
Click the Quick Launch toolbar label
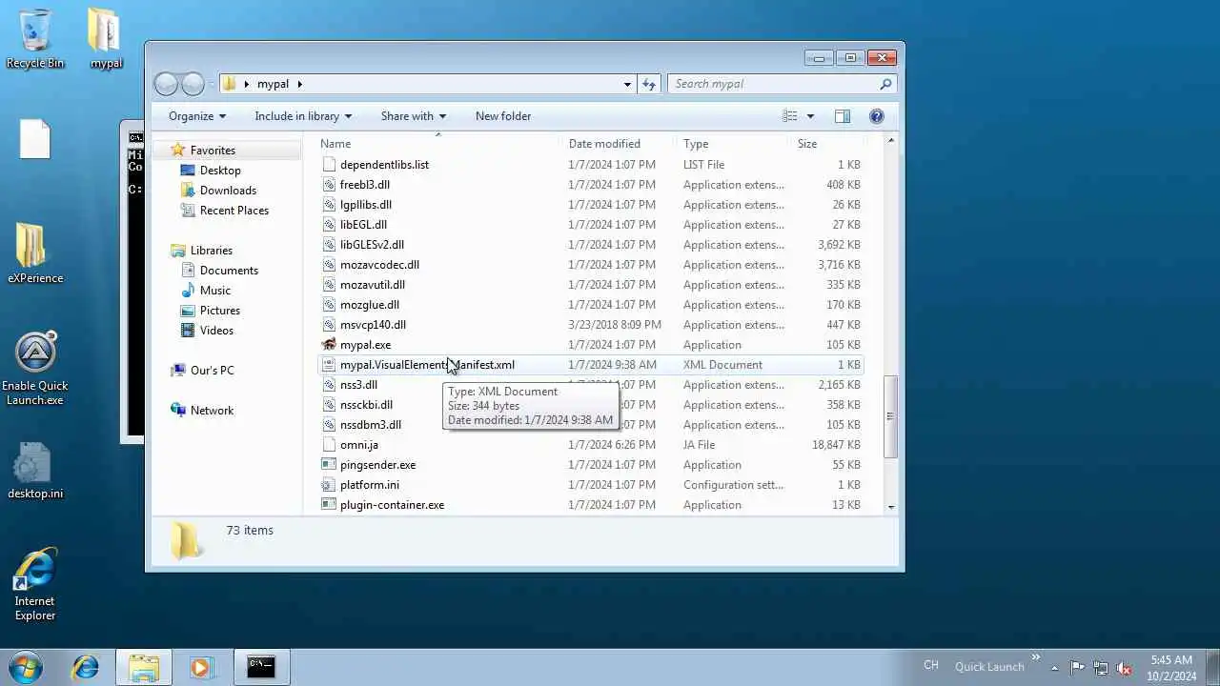pos(989,667)
